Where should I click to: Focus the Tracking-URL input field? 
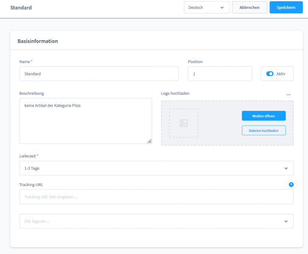[156, 197]
